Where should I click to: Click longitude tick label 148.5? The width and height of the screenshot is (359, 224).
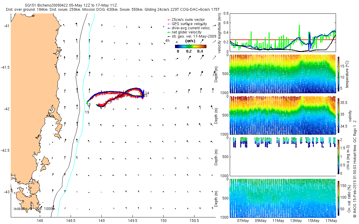[x=71, y=221]
